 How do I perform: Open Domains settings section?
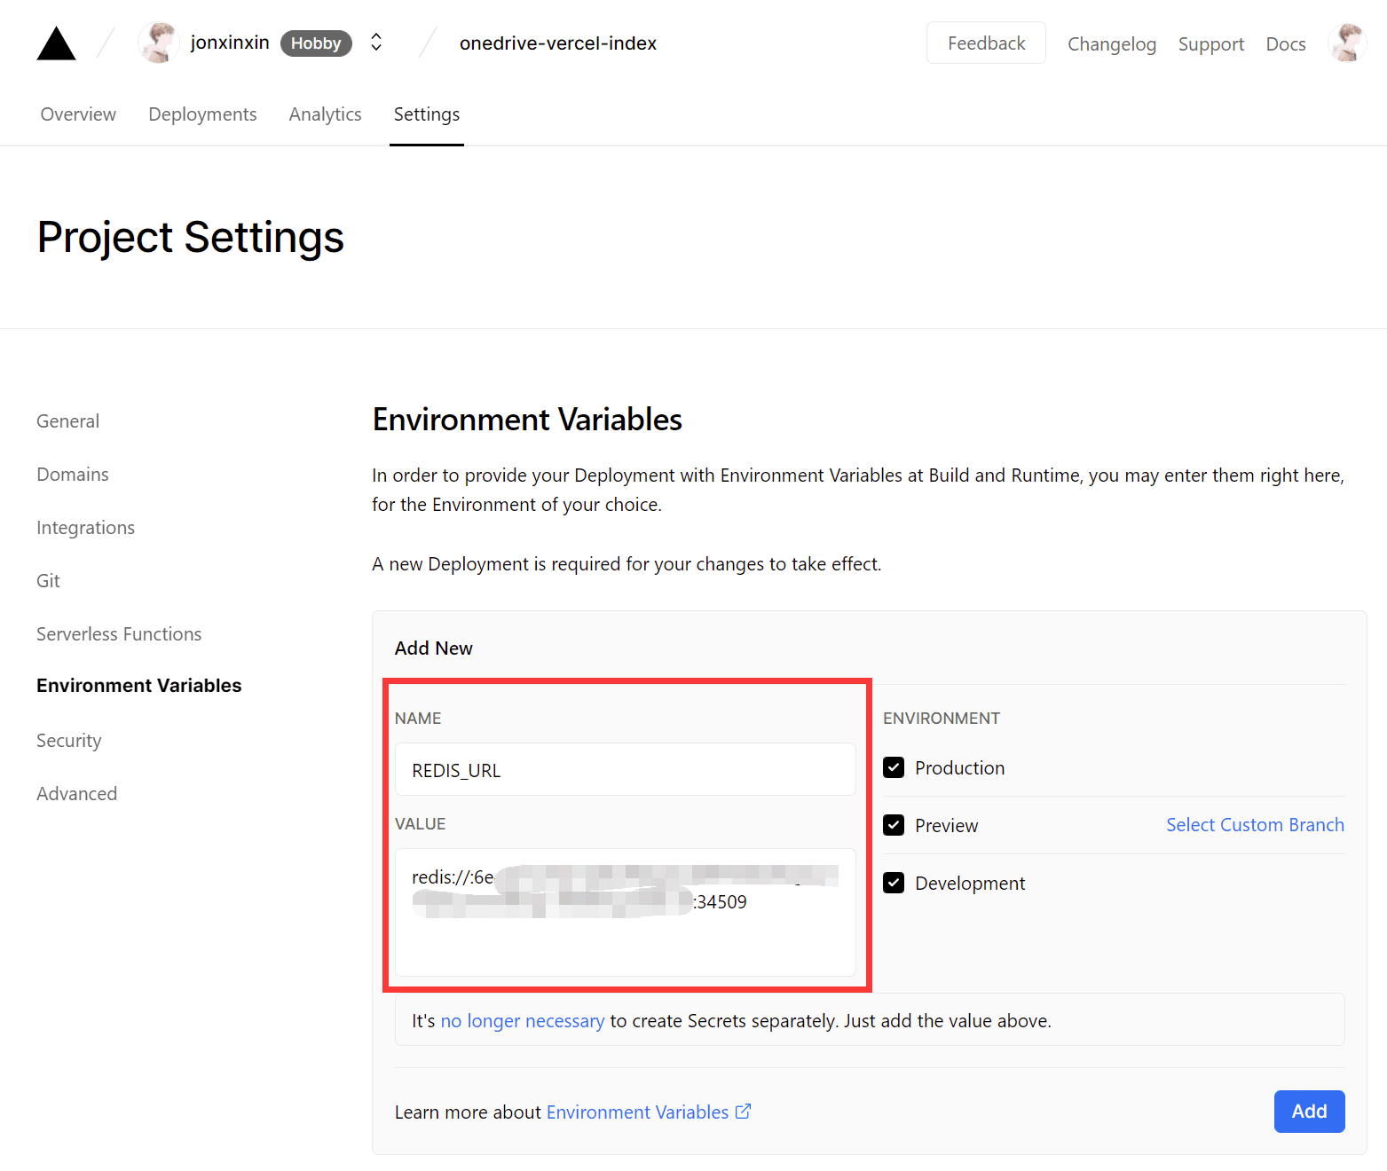point(73,475)
